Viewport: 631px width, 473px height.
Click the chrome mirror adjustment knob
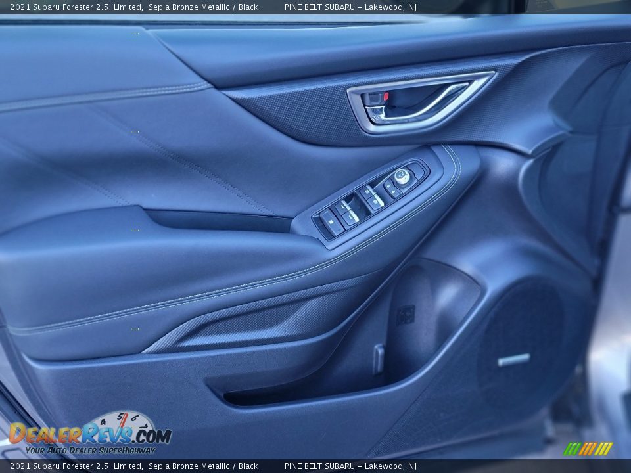[x=402, y=177]
